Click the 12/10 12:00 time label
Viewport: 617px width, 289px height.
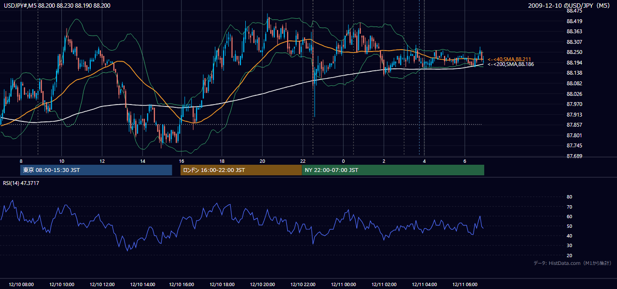pos(102,285)
